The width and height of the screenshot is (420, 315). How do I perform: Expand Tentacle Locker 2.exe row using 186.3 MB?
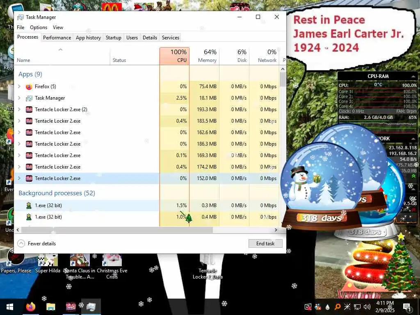click(x=19, y=144)
